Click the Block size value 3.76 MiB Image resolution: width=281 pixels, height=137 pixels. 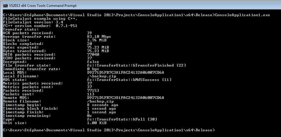(x=97, y=40)
